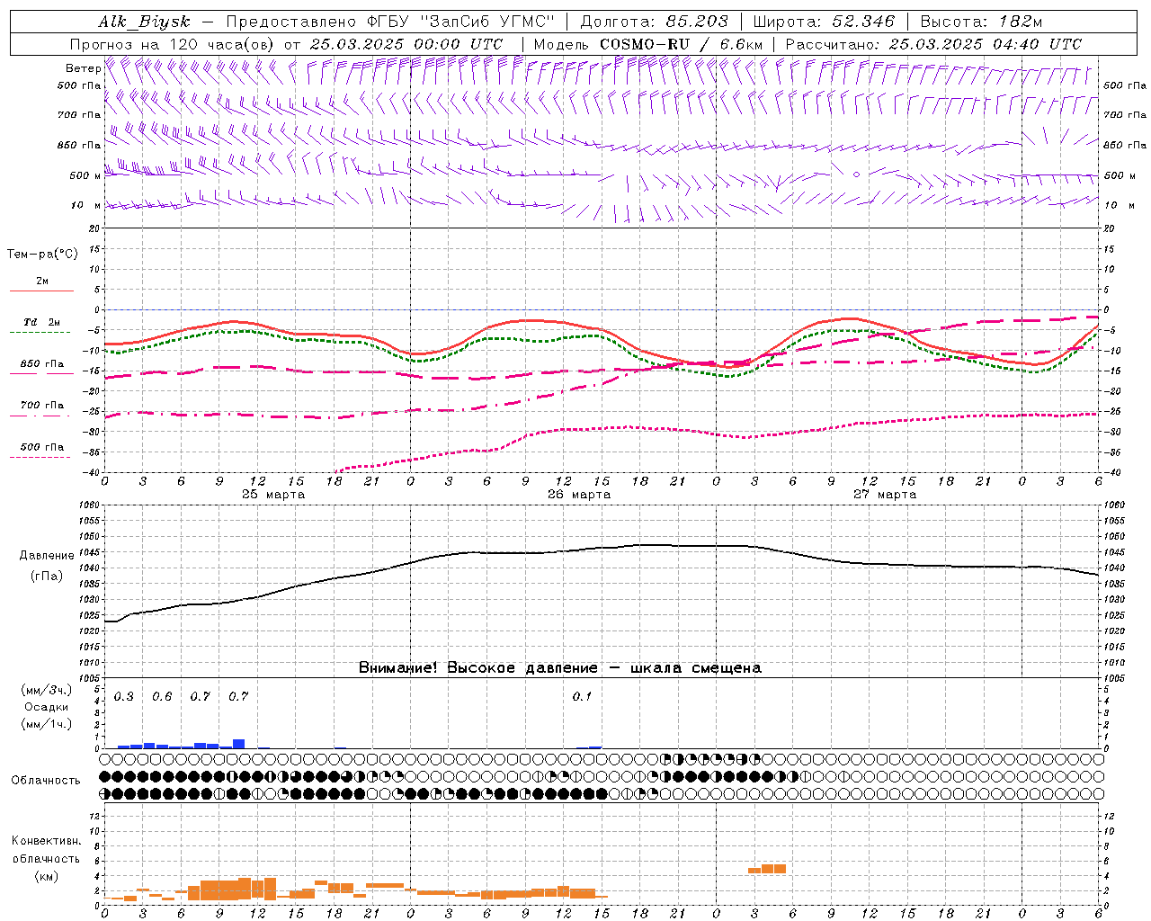The image size is (1151, 921).
Task: Click the warning 'Внимание! Высокое давление – шкала смещена'
Action: click(560, 667)
